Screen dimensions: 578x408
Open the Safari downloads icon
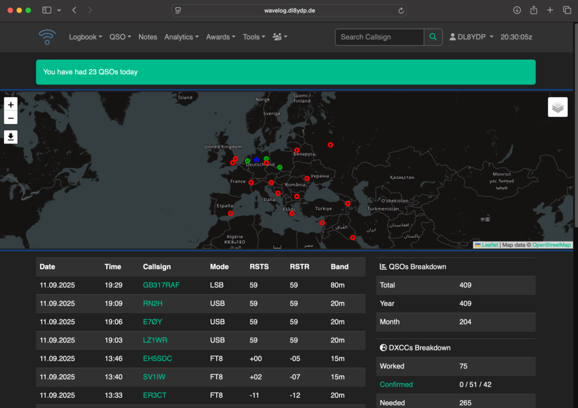point(516,10)
